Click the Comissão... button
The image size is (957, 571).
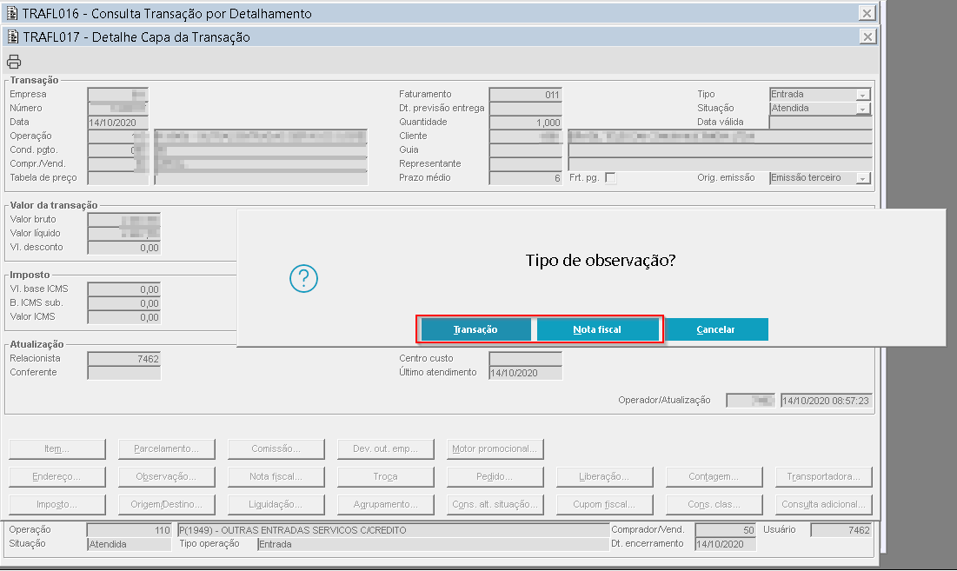point(276,449)
